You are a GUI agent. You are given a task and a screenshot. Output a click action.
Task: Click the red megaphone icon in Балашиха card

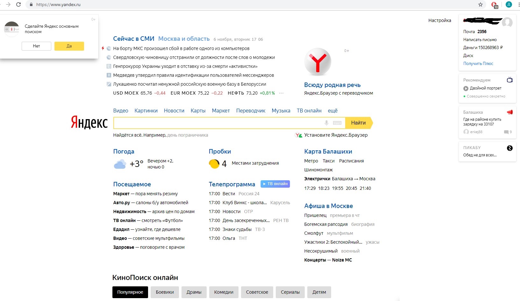tap(510, 112)
